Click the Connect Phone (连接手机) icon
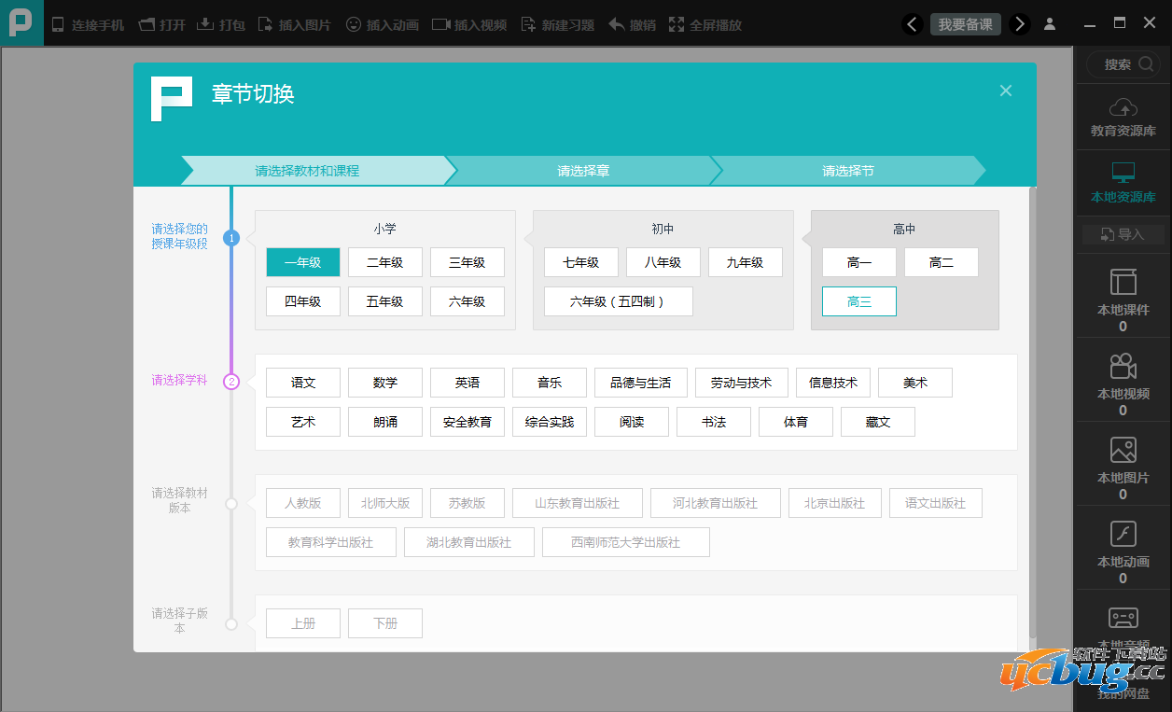 coord(58,25)
